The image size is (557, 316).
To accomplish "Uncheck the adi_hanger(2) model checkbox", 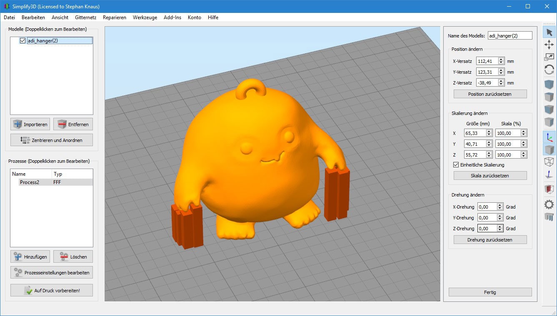I will coord(22,41).
